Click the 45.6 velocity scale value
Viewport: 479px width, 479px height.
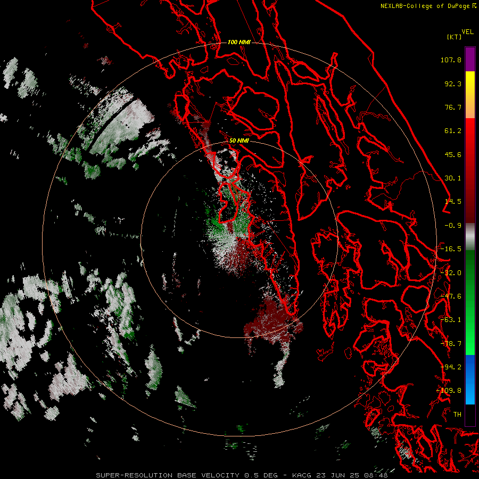coord(453,154)
